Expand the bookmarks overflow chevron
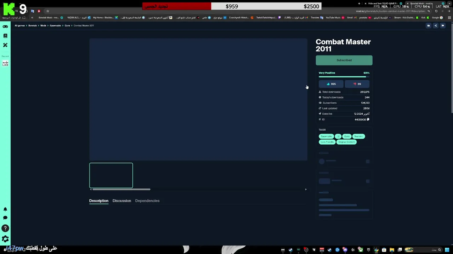 32,18
